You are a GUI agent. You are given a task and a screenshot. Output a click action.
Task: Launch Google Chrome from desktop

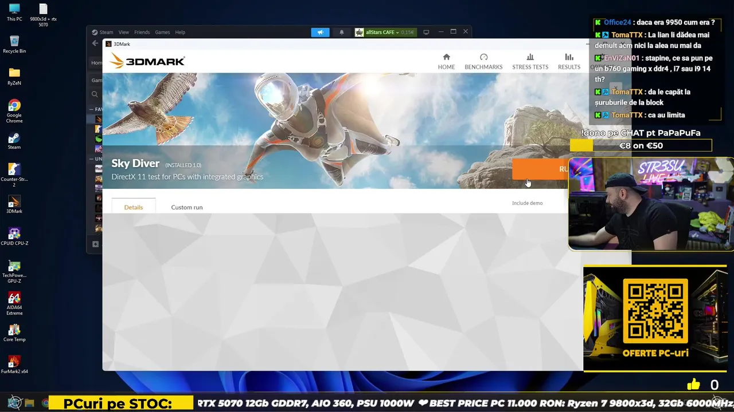pos(14,111)
